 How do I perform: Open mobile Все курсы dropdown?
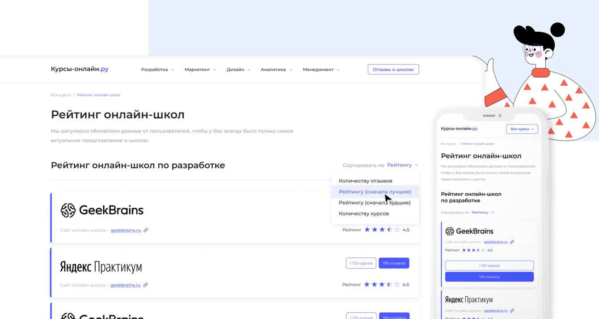point(522,129)
